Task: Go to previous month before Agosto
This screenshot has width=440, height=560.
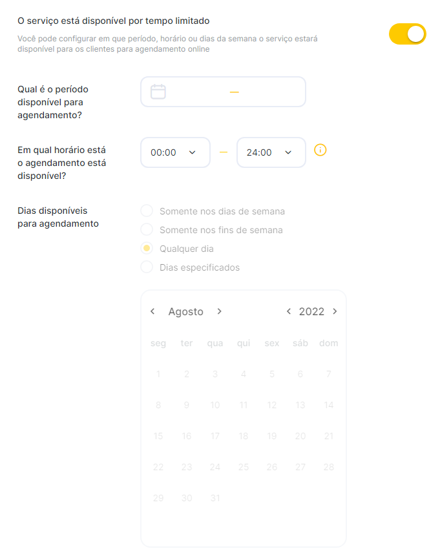Action: pyautogui.click(x=152, y=311)
